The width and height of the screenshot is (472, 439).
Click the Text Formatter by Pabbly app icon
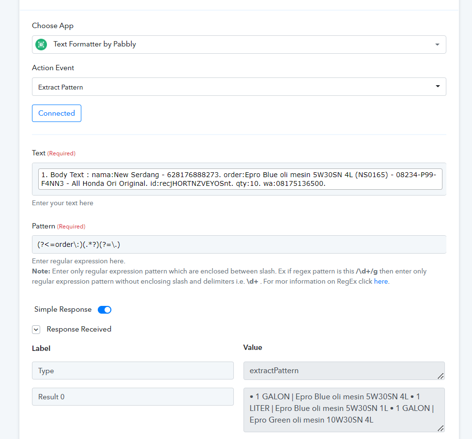coord(41,45)
